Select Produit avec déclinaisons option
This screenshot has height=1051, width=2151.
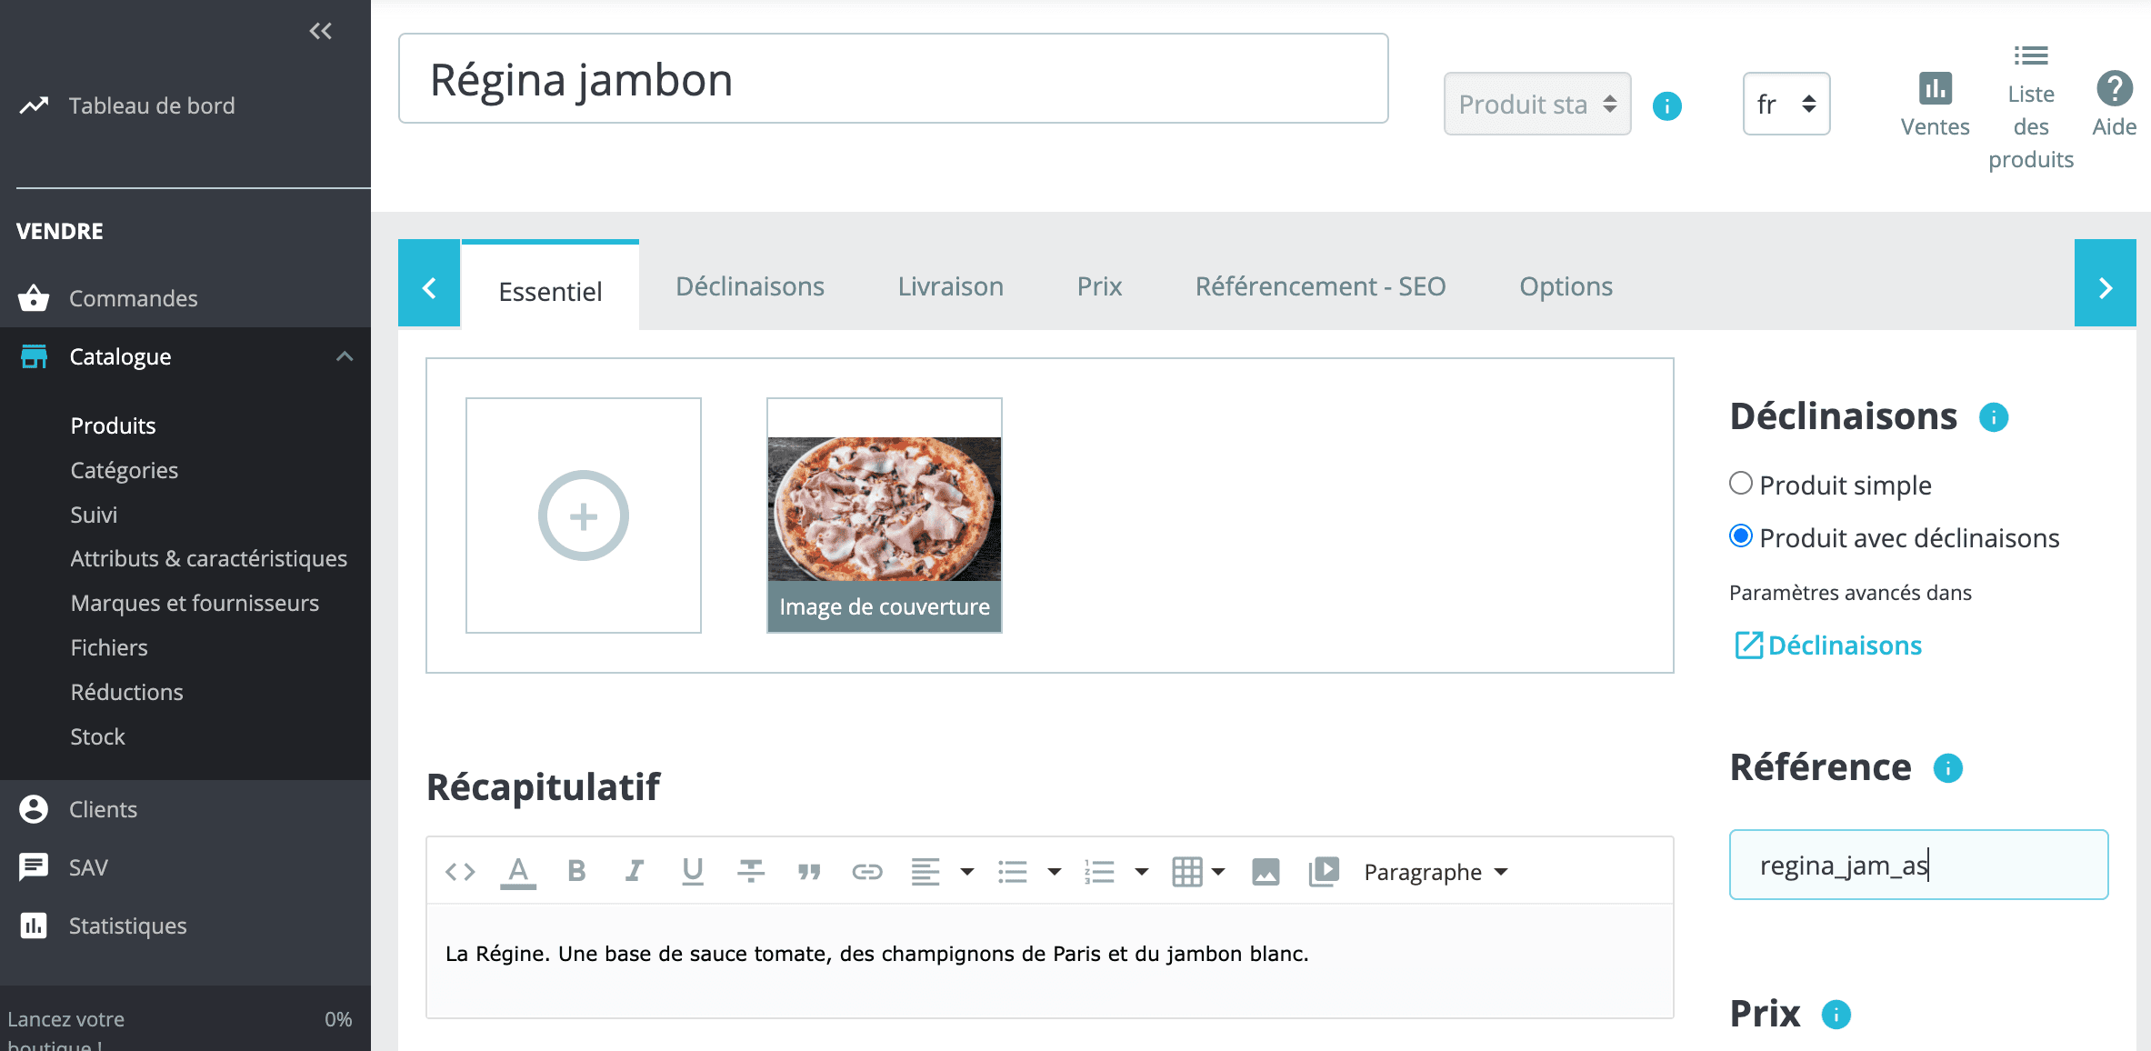1740,536
